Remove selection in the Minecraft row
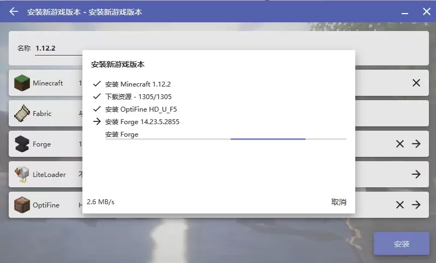 [x=416, y=83]
